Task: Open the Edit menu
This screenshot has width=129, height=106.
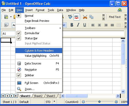Action: click(x=11, y=10)
